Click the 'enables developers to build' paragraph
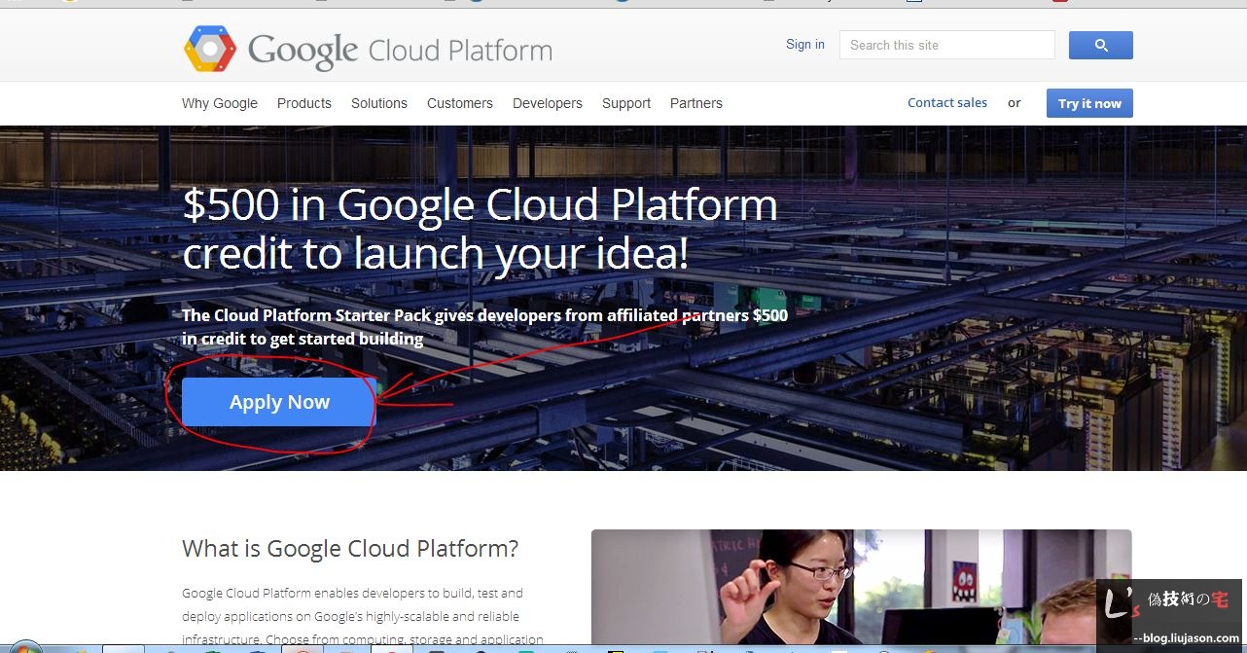Viewport: 1247px width, 653px height. tap(362, 616)
